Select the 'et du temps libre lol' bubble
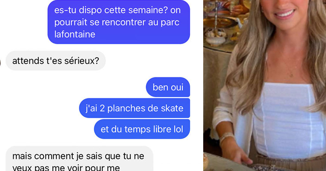 pos(142,129)
